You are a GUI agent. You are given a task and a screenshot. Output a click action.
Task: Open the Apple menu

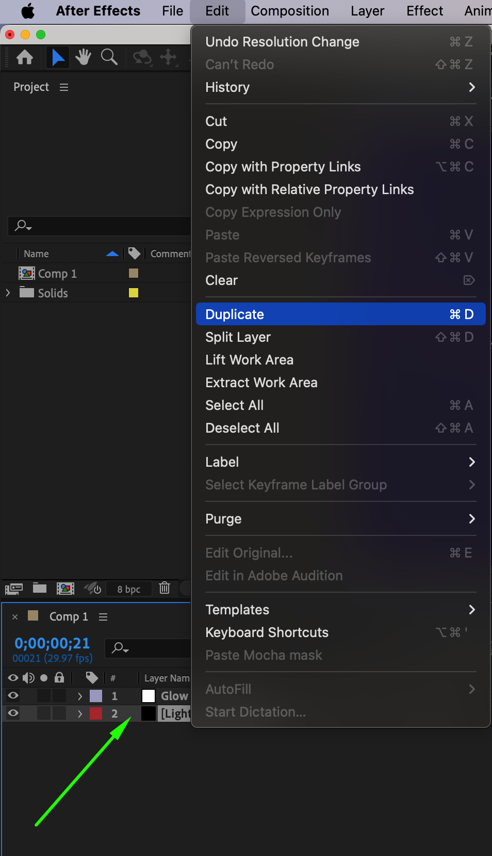tap(27, 11)
